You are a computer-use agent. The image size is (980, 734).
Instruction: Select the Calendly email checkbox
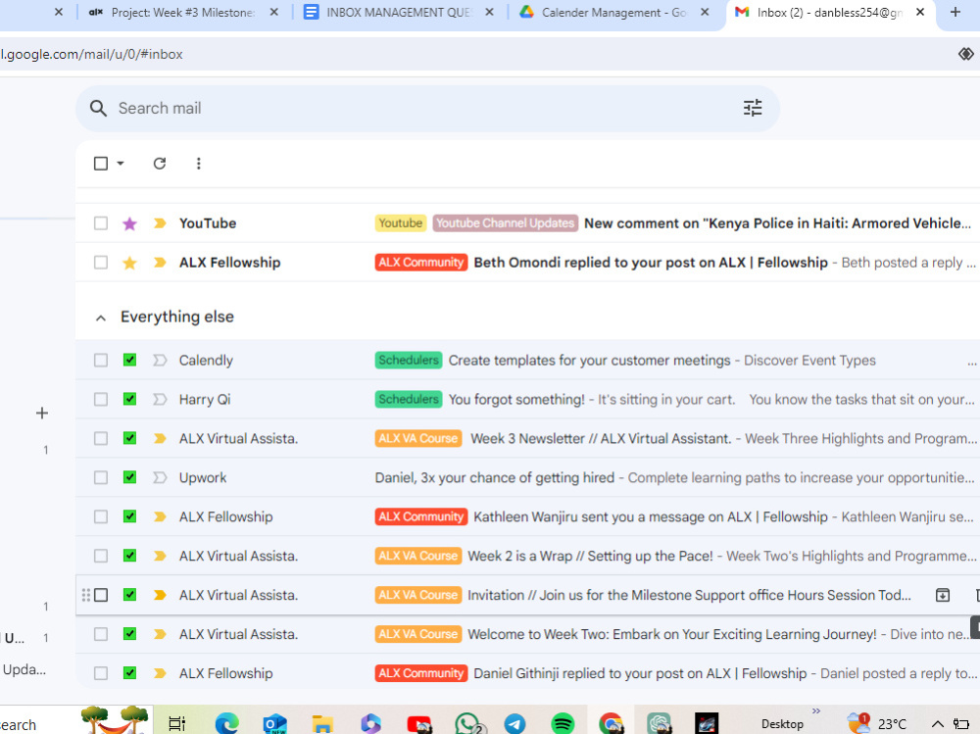[101, 360]
